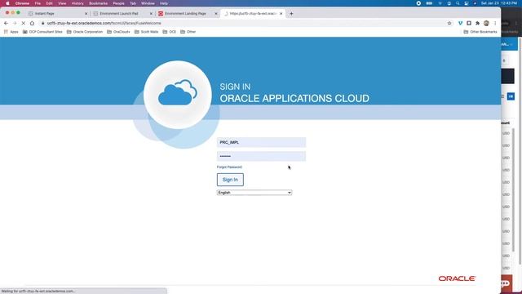Open the OraCloud+ bookmark folder

[118, 32]
